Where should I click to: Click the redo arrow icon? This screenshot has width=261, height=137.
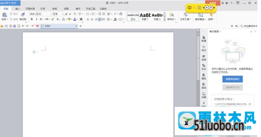point(27,26)
